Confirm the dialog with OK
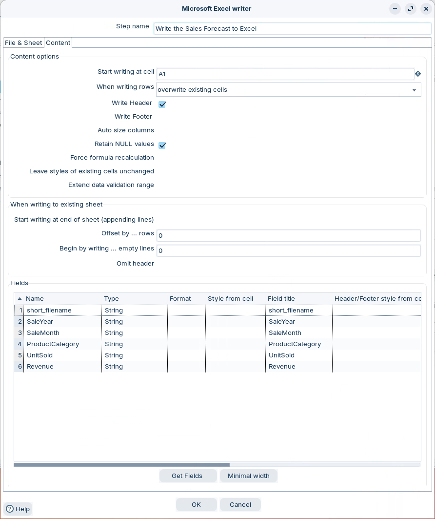Screen dimensions: 435x519 (x=196, y=504)
